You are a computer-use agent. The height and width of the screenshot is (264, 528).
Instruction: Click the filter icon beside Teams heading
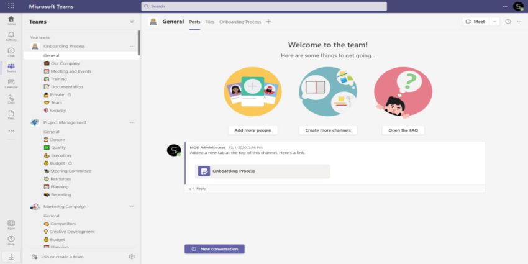pos(132,21)
